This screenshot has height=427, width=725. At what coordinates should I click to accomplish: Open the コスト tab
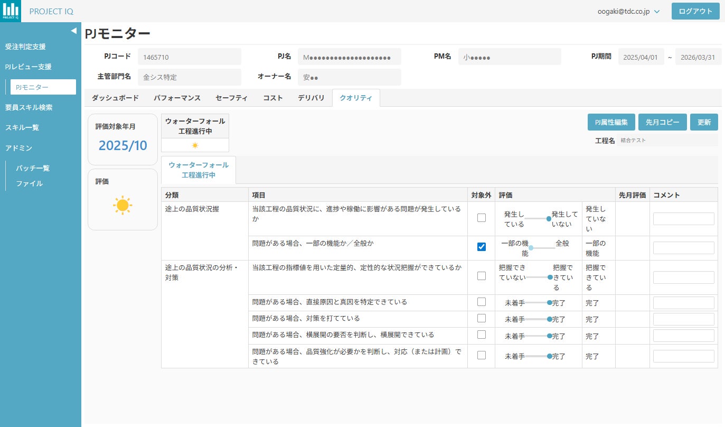pyautogui.click(x=273, y=98)
